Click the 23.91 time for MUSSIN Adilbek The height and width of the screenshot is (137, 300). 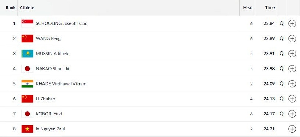[x=269, y=54]
